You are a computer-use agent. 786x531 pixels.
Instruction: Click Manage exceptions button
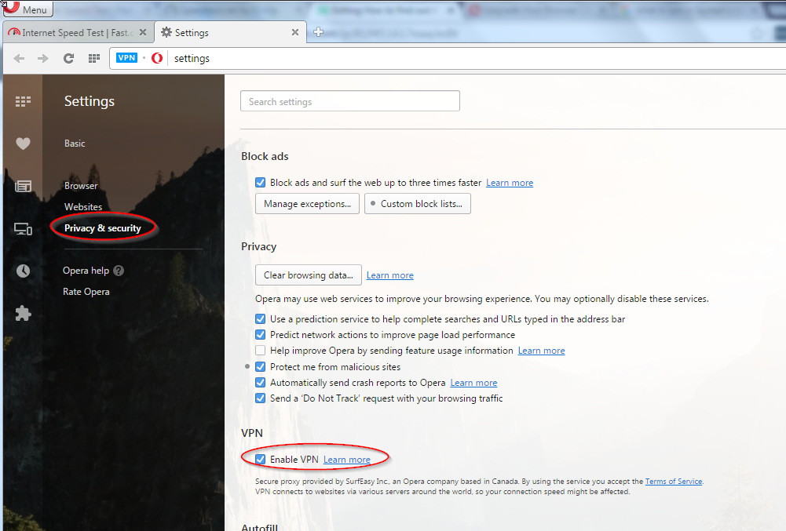tap(307, 204)
